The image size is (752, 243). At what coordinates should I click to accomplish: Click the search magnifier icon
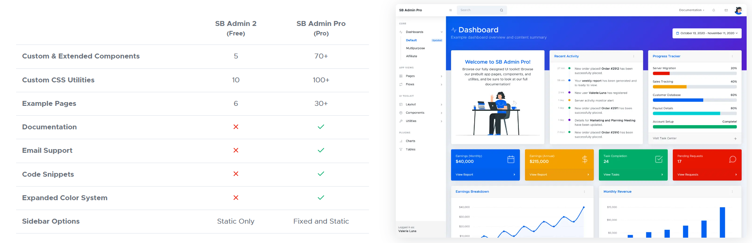pyautogui.click(x=501, y=10)
